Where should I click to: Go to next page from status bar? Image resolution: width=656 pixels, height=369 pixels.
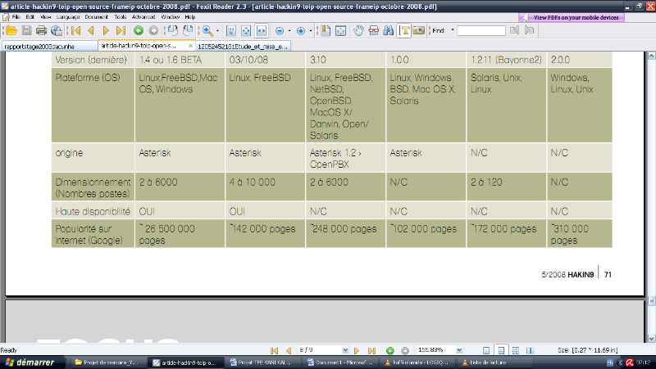(357, 351)
